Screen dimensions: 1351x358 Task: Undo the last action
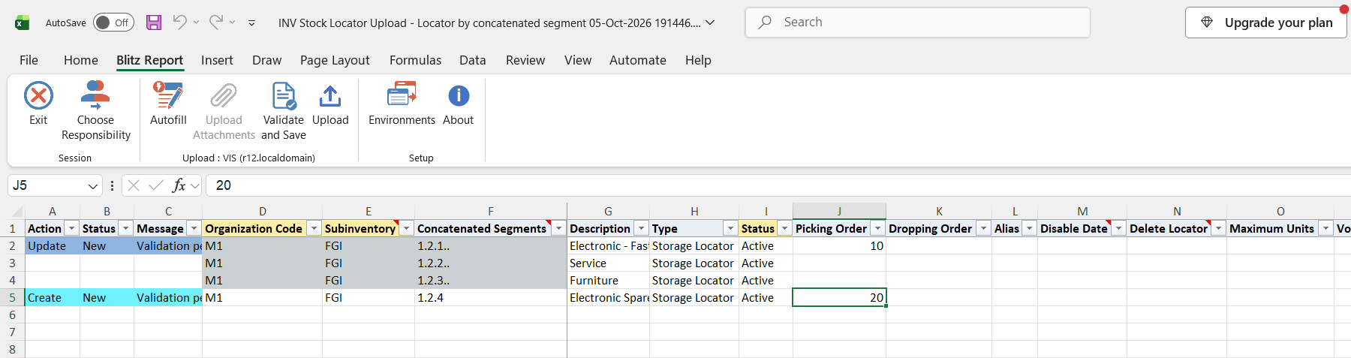[179, 23]
